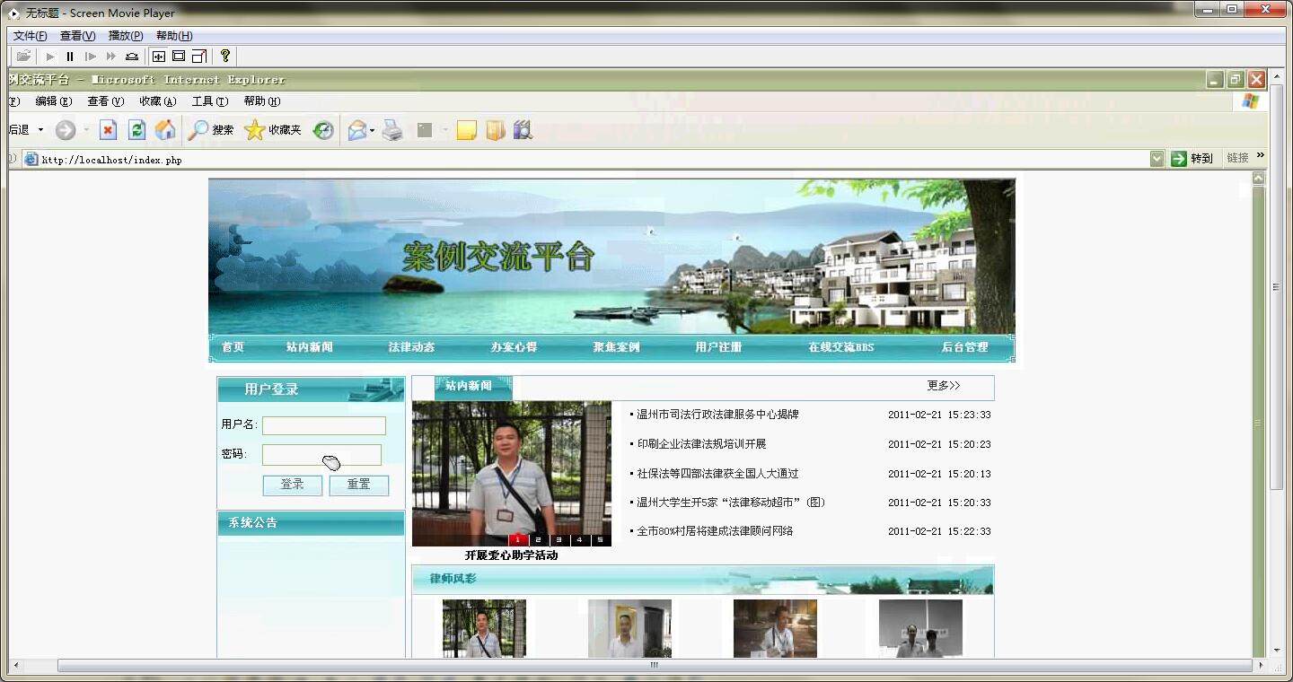Click the yellow help question mark icon
Screen dimensions: 1293x682
[225, 56]
